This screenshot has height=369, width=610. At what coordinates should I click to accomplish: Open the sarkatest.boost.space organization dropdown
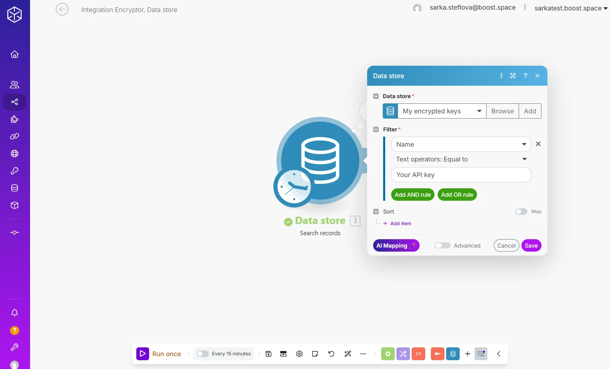click(x=571, y=8)
